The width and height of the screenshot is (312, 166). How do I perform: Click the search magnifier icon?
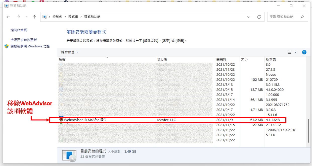pos(302,17)
